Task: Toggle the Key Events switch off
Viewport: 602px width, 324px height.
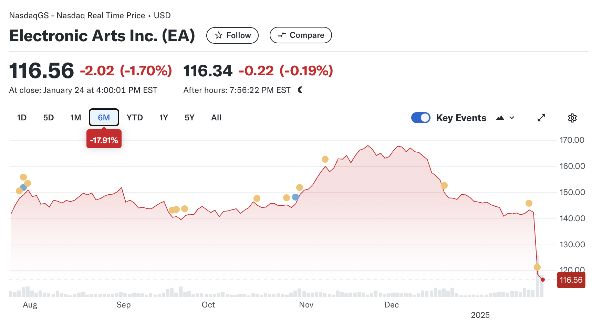Action: [x=421, y=118]
